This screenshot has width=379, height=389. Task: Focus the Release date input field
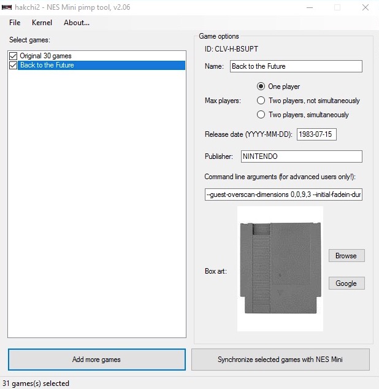coord(316,134)
